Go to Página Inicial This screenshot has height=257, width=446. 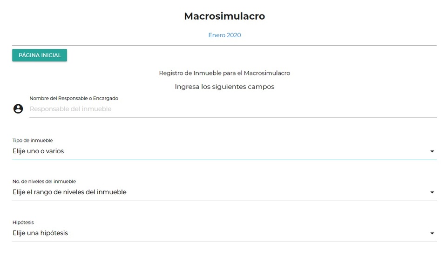click(40, 55)
